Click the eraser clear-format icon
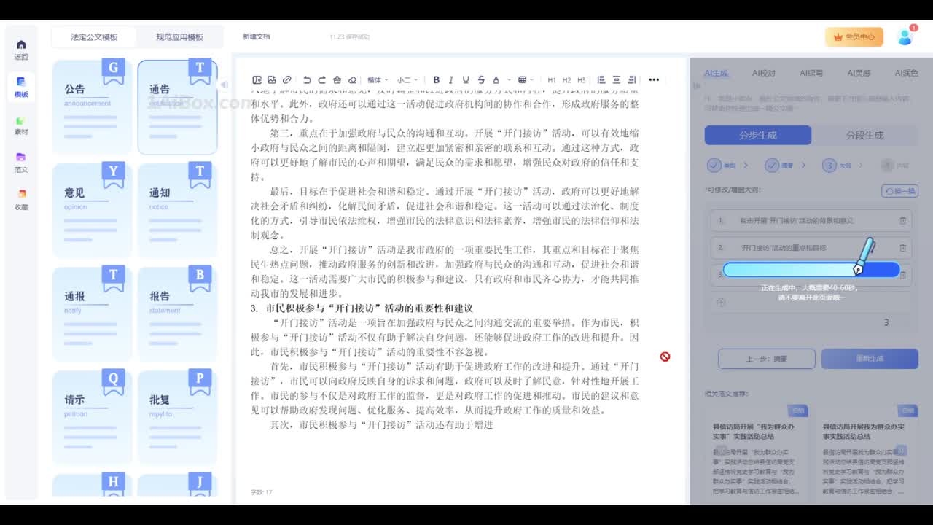 352,80
